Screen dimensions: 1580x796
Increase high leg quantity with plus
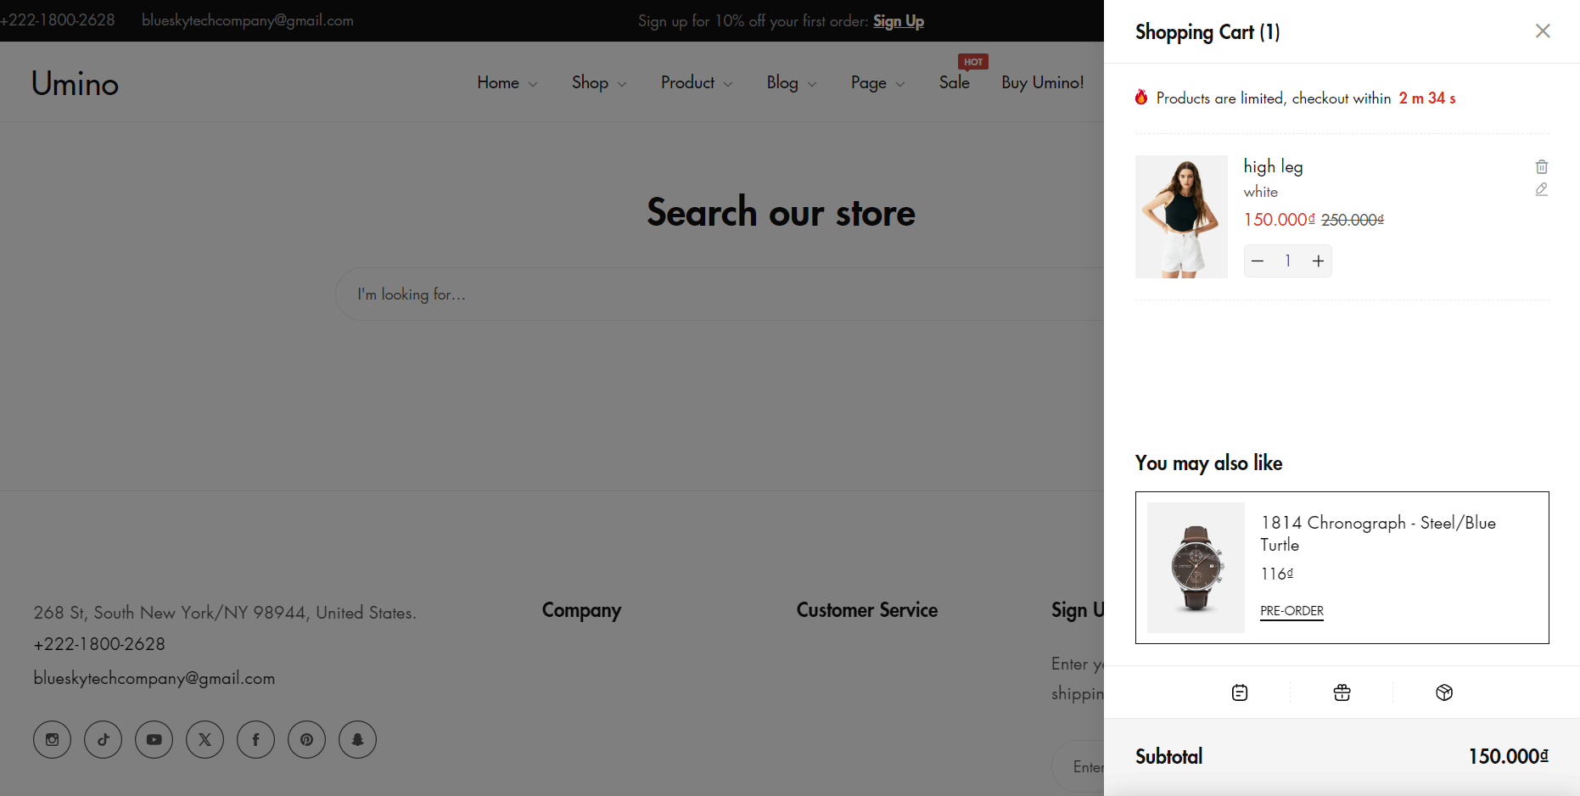[1317, 261]
